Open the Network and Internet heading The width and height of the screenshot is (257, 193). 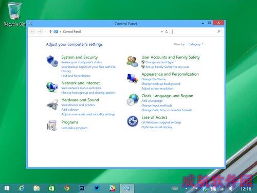tap(81, 83)
